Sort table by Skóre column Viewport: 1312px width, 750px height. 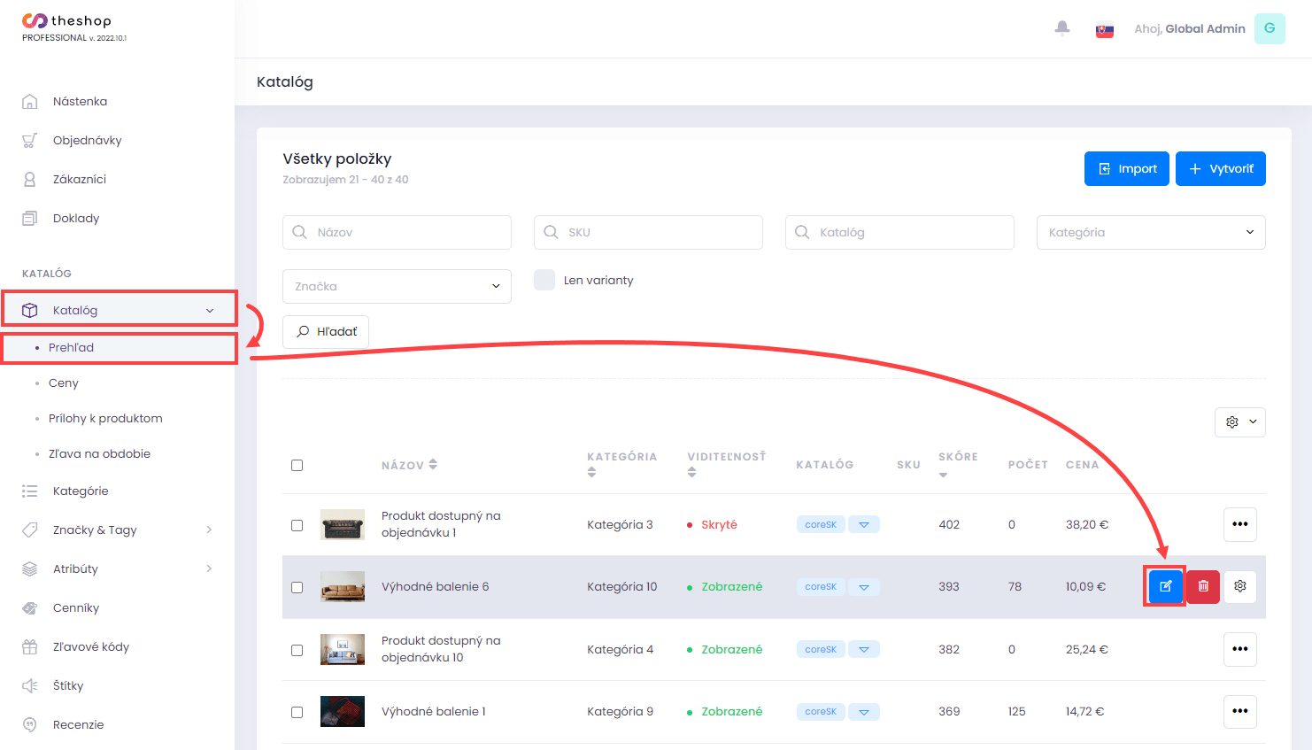point(958,464)
